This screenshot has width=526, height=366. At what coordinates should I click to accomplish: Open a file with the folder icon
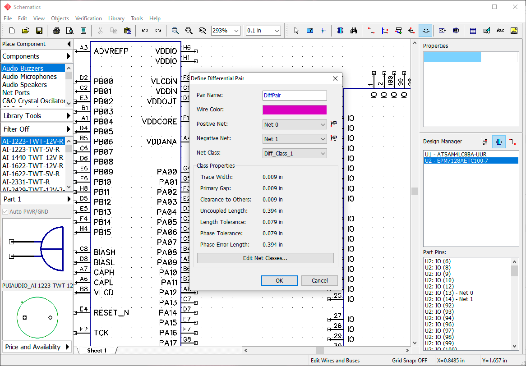coord(26,31)
